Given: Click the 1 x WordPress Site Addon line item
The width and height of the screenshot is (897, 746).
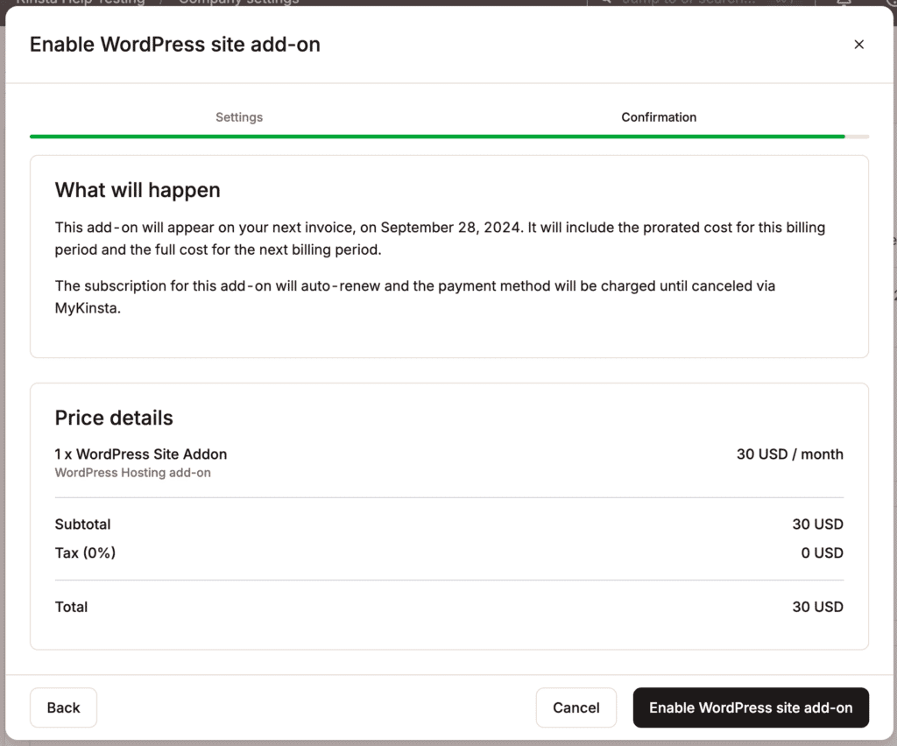Looking at the screenshot, I should (x=140, y=454).
